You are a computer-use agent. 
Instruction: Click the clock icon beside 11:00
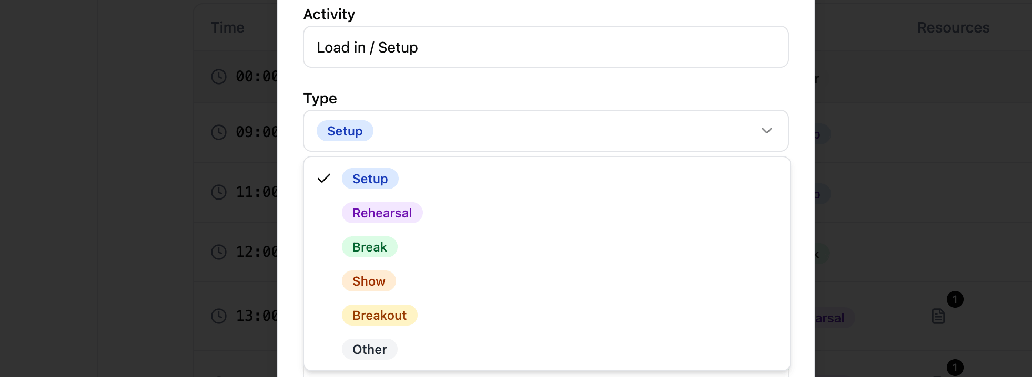click(x=219, y=192)
